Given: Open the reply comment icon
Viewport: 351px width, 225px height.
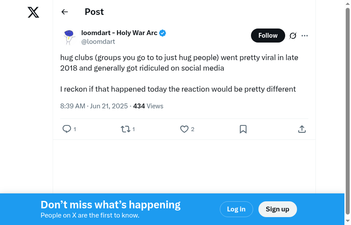Looking at the screenshot, I should click(67, 129).
